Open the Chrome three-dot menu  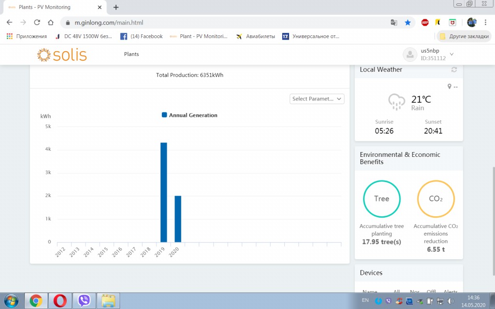[485, 22]
